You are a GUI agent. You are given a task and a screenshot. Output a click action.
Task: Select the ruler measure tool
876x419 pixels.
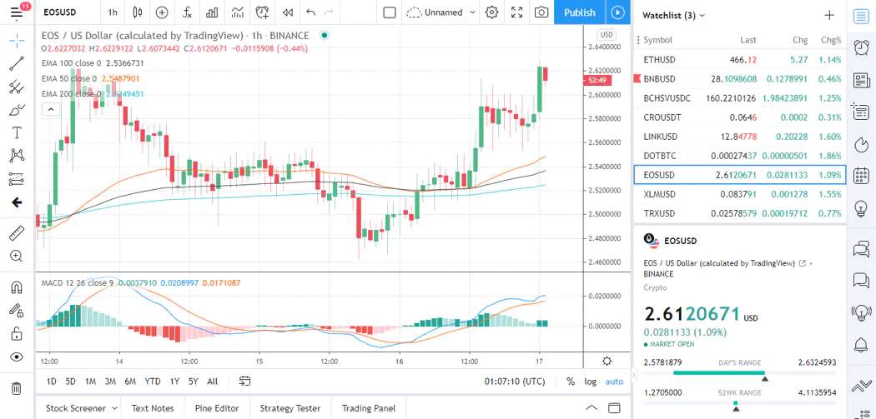coord(17,232)
